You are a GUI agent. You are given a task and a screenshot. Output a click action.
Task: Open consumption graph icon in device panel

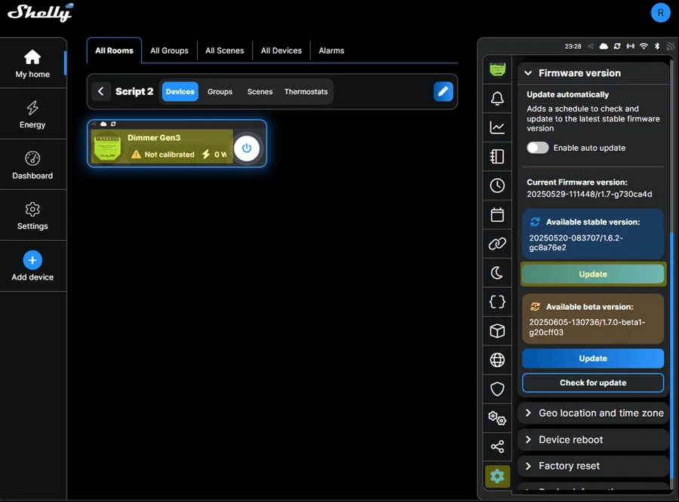497,127
